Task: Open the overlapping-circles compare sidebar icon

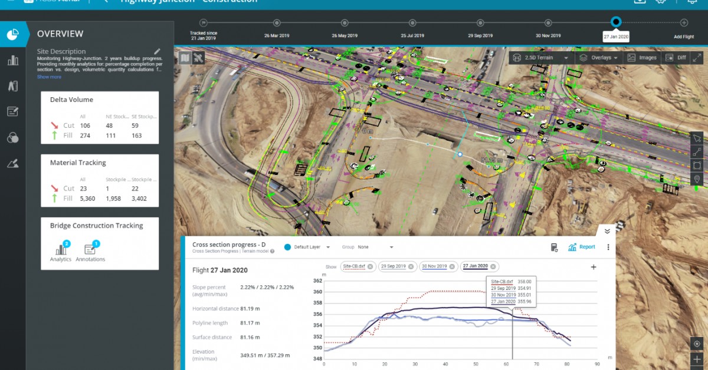Action: [13, 138]
